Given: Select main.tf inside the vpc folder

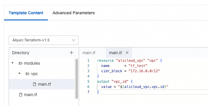Looking at the screenshot, I should click(x=42, y=84).
